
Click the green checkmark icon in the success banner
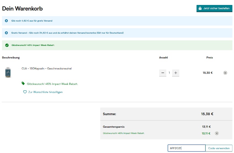[7, 45]
